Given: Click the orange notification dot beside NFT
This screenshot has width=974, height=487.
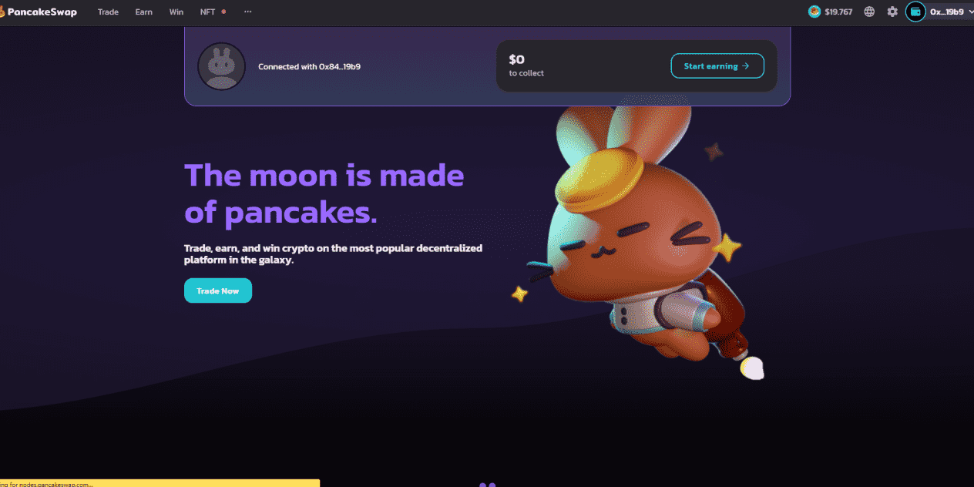Looking at the screenshot, I should pyautogui.click(x=223, y=12).
